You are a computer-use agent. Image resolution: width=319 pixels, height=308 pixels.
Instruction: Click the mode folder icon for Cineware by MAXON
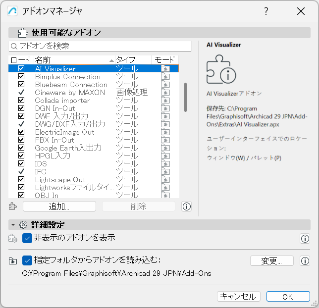(165, 93)
